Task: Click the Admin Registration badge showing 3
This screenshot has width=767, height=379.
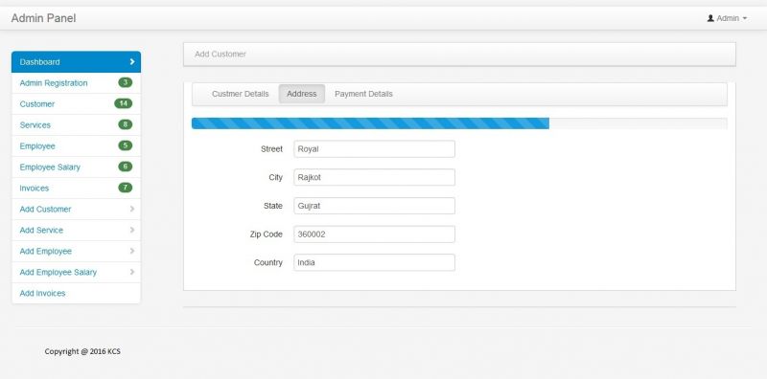Action: click(126, 82)
